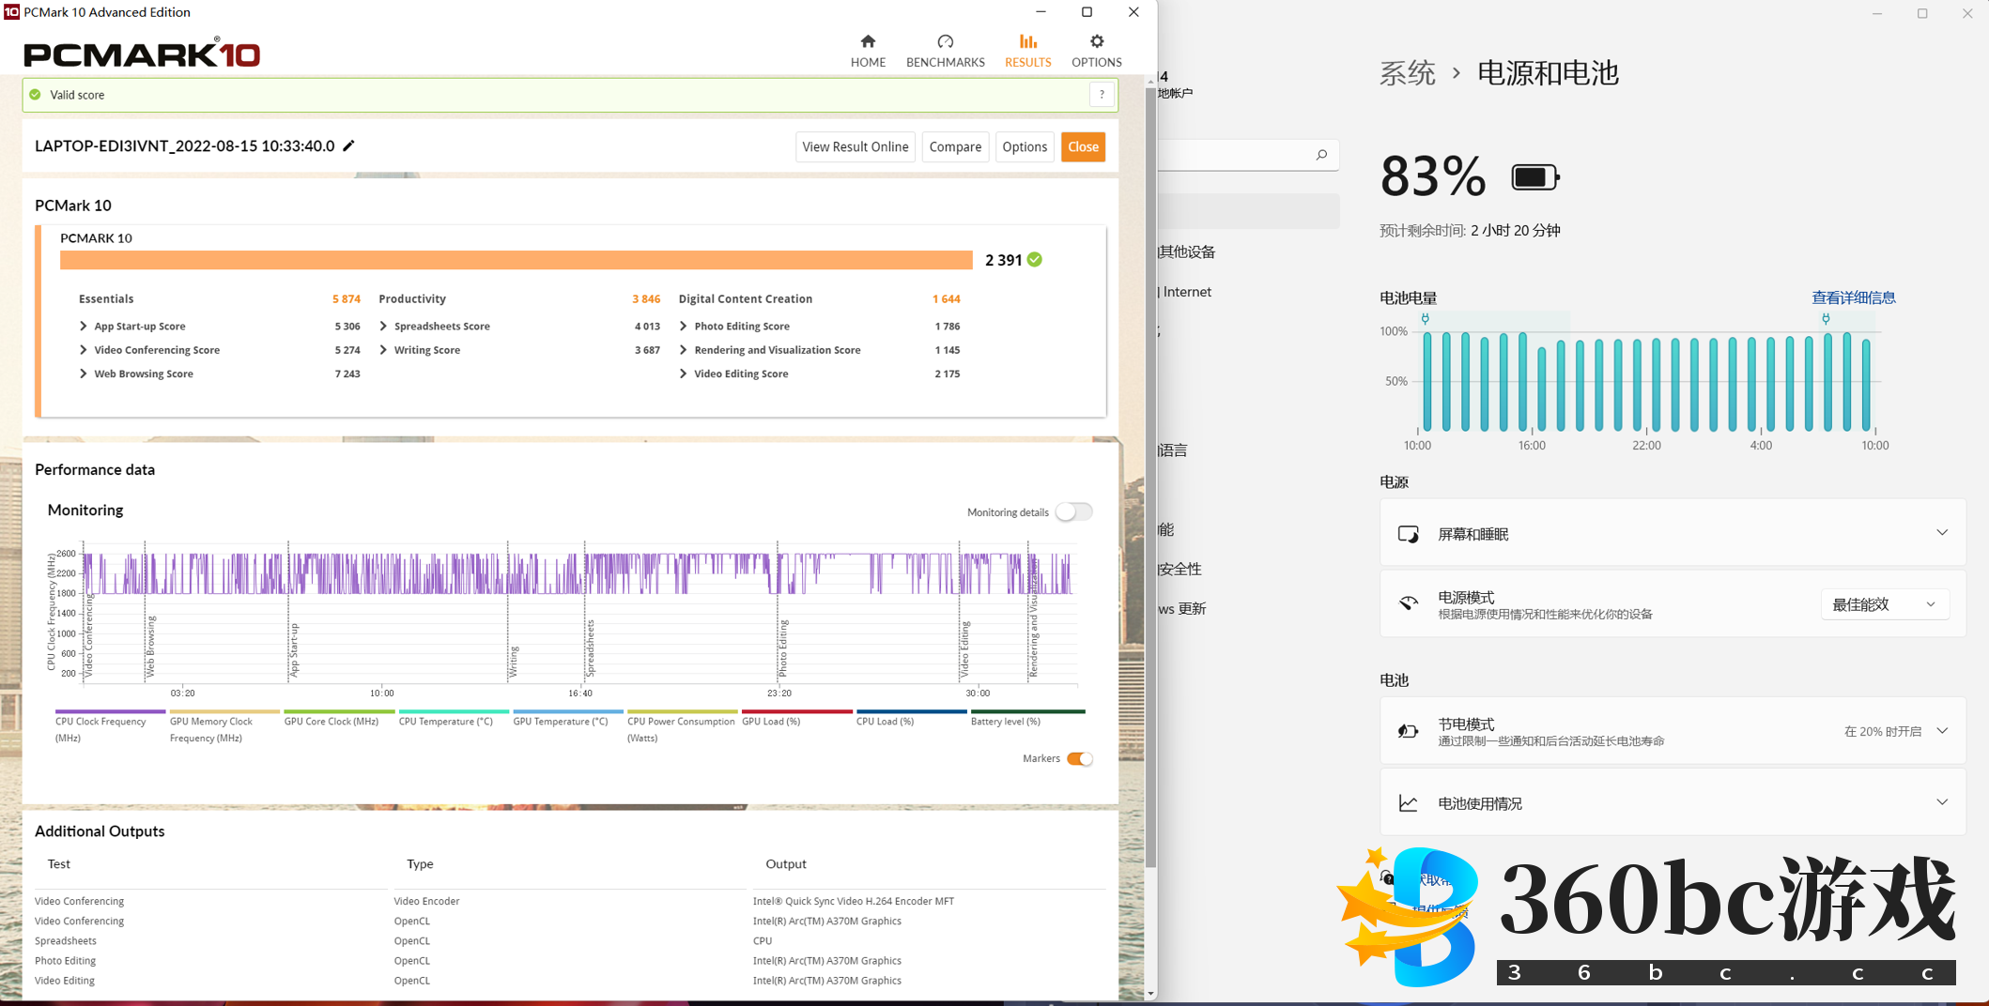
Task: Click the PCMark results vertical scrollbar
Action: tap(1150, 469)
